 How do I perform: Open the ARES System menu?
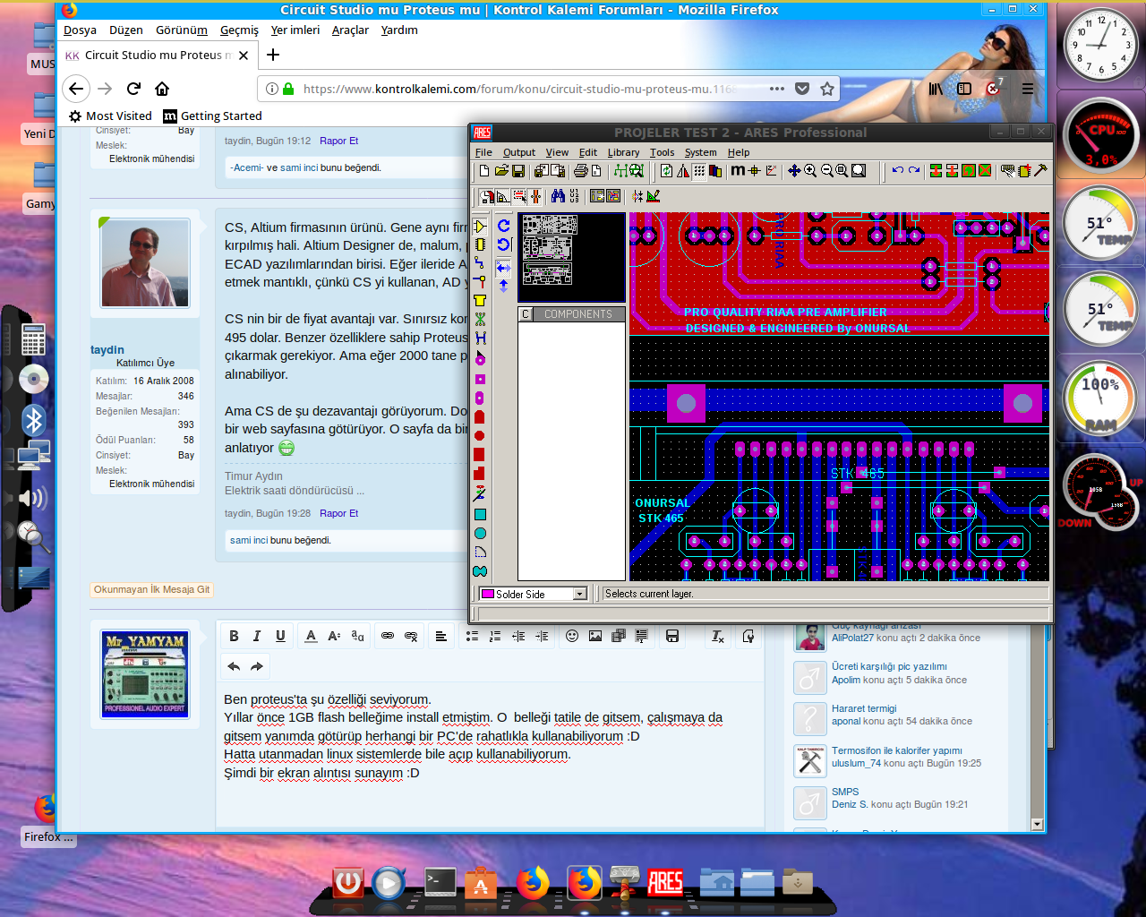700,152
